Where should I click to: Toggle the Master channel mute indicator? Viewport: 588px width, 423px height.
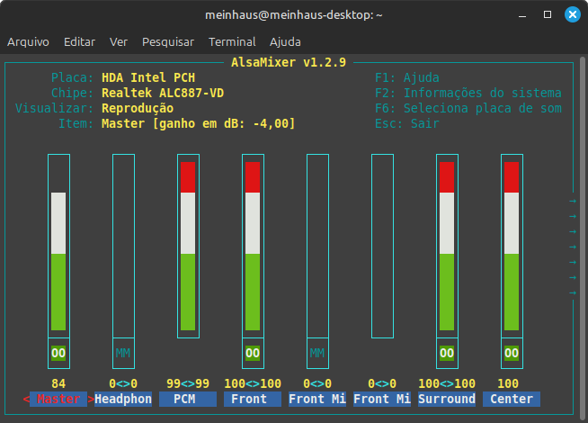click(x=58, y=353)
